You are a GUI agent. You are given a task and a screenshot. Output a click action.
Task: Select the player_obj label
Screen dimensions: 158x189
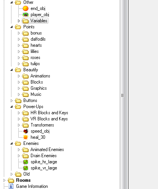[x=40, y=15]
